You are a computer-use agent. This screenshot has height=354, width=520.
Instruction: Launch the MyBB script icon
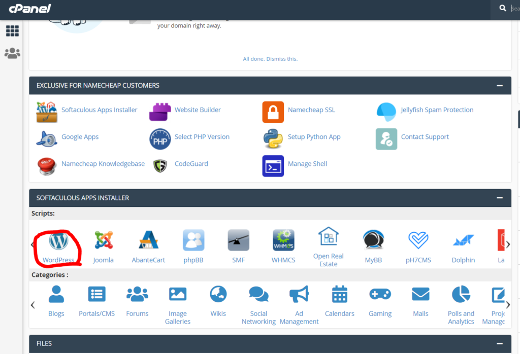(373, 240)
